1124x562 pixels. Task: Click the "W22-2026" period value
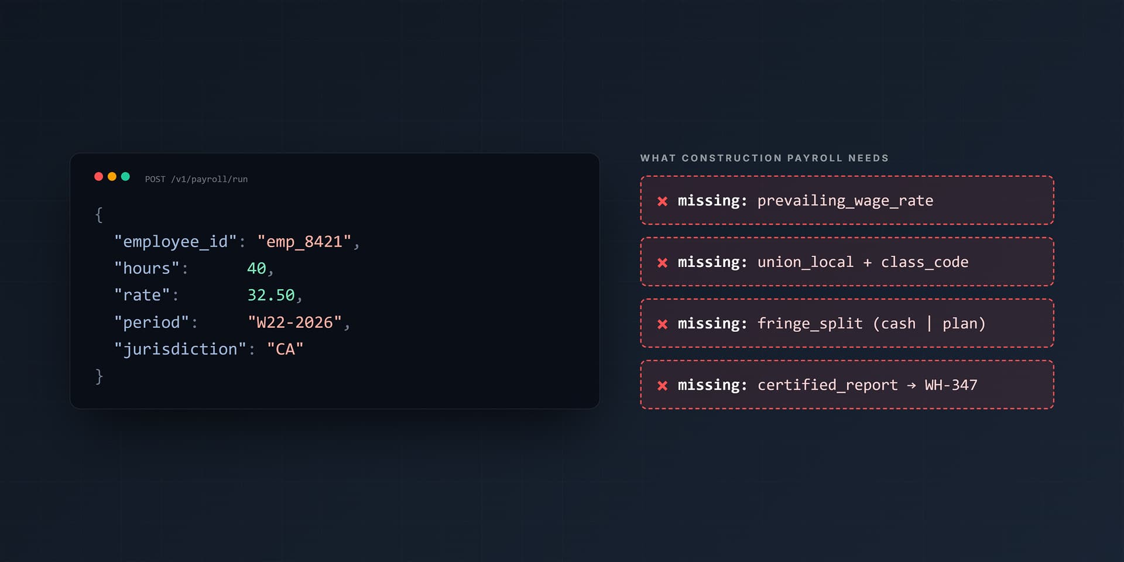click(x=294, y=323)
